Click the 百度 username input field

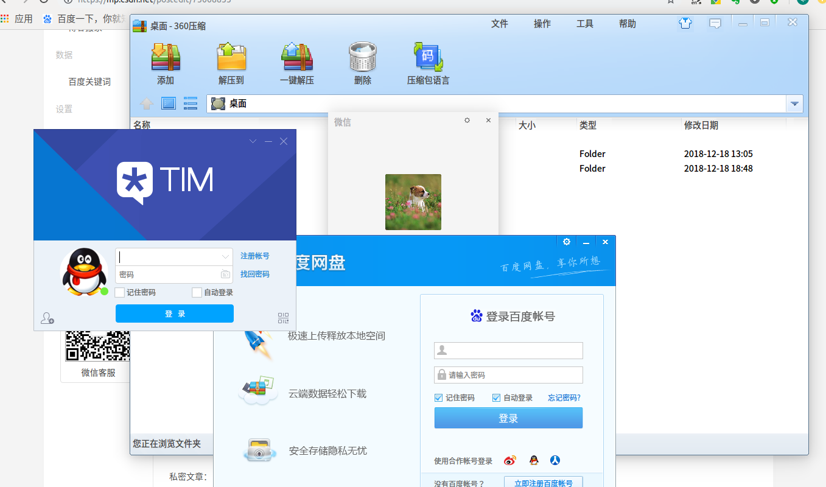pos(508,351)
